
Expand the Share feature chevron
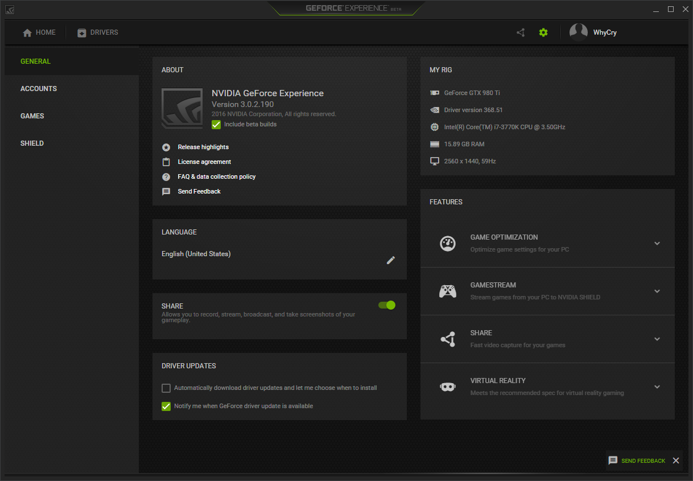click(x=657, y=339)
